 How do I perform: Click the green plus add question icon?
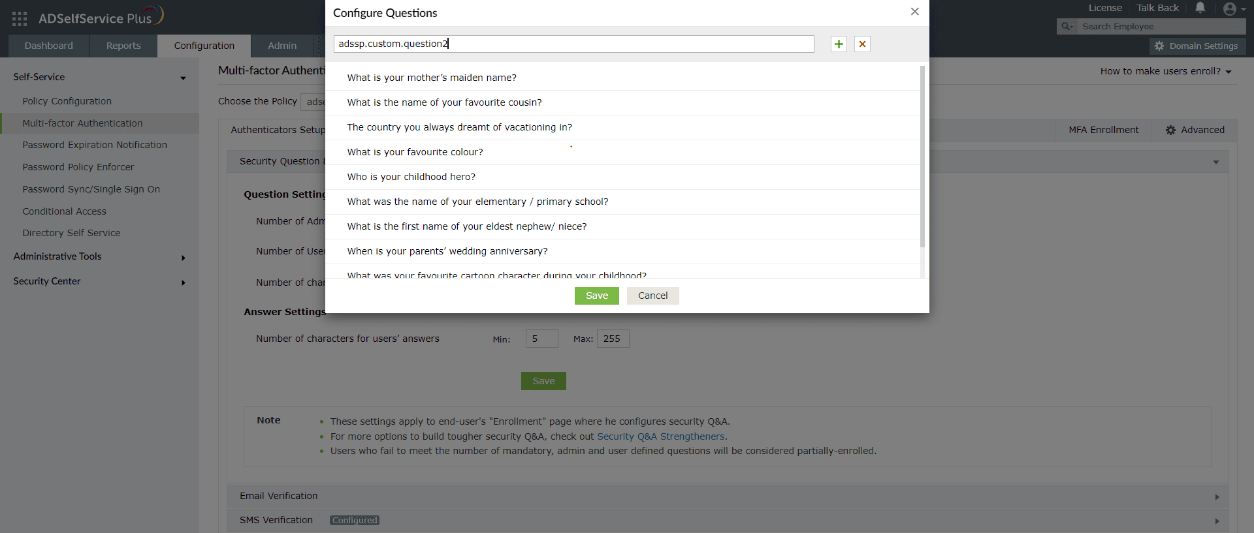point(839,44)
